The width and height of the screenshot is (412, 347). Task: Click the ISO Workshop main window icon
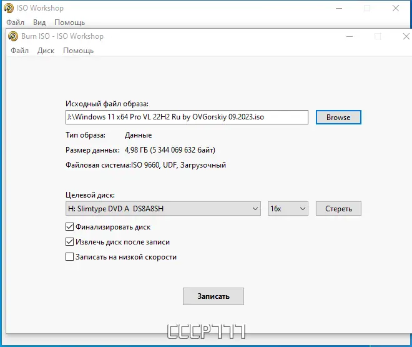click(x=9, y=8)
